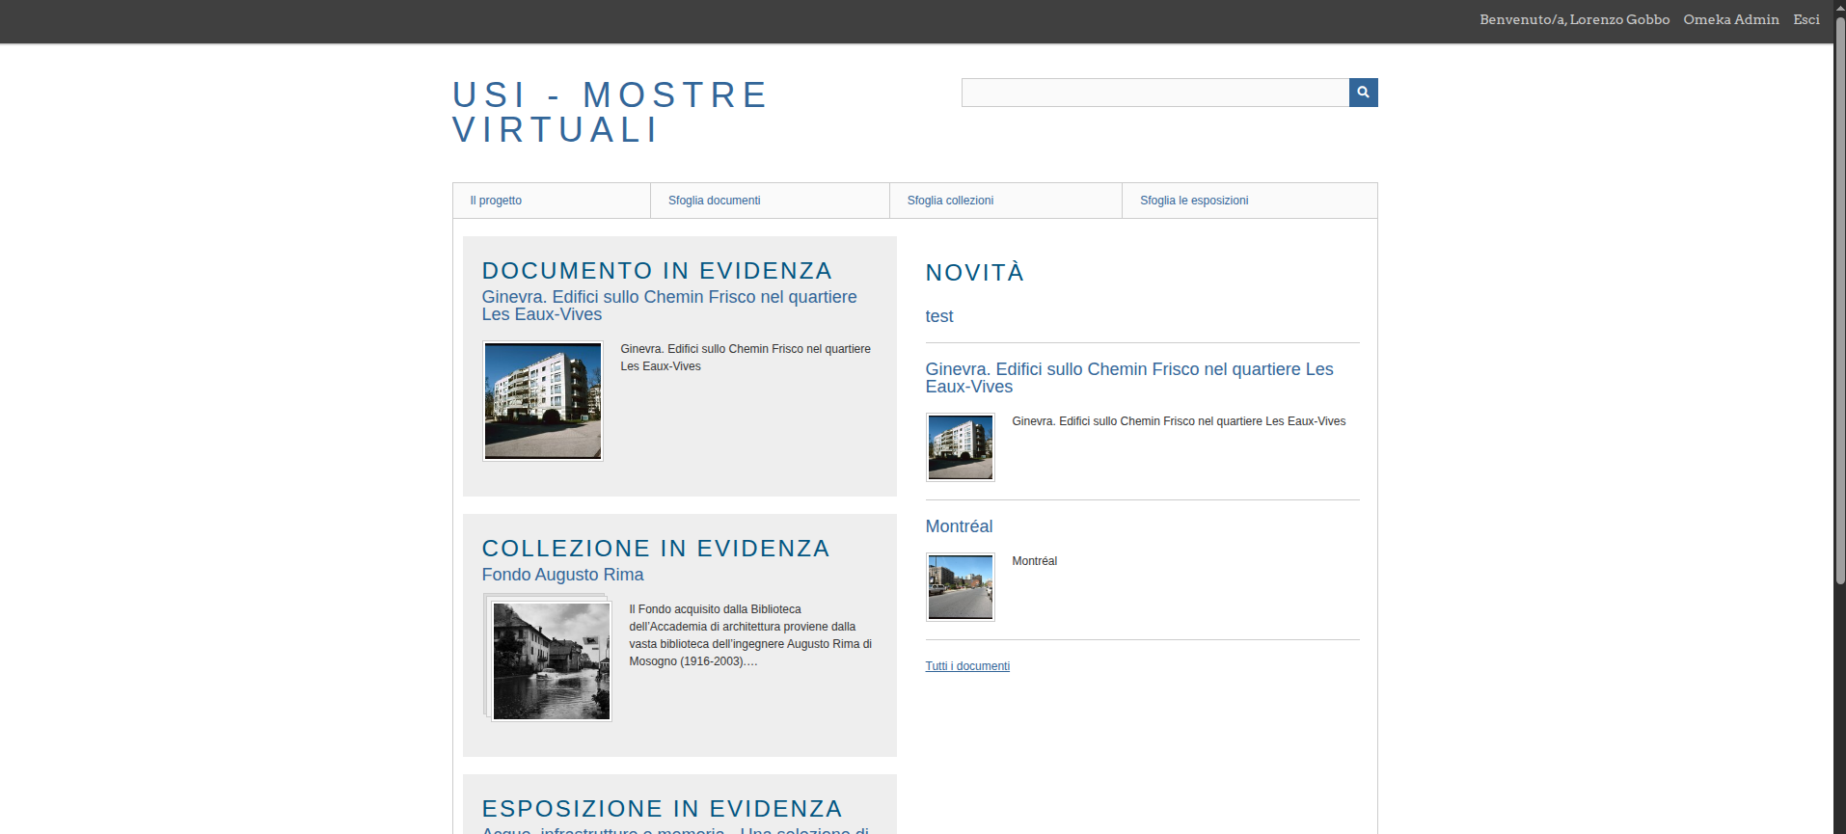Click the 'USI - Mostre Virtuali' site title
The image size is (1846, 834).
click(x=610, y=112)
